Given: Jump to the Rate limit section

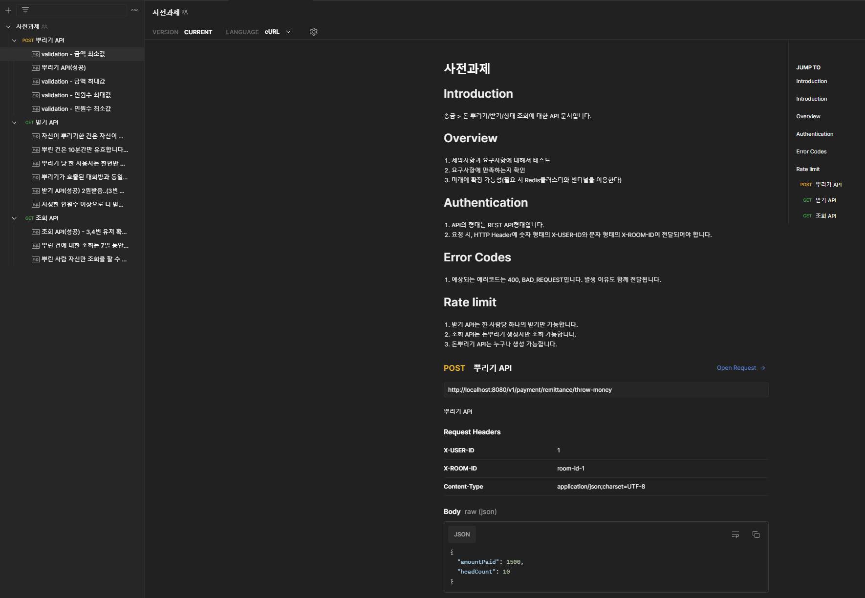Looking at the screenshot, I should pyautogui.click(x=807, y=169).
